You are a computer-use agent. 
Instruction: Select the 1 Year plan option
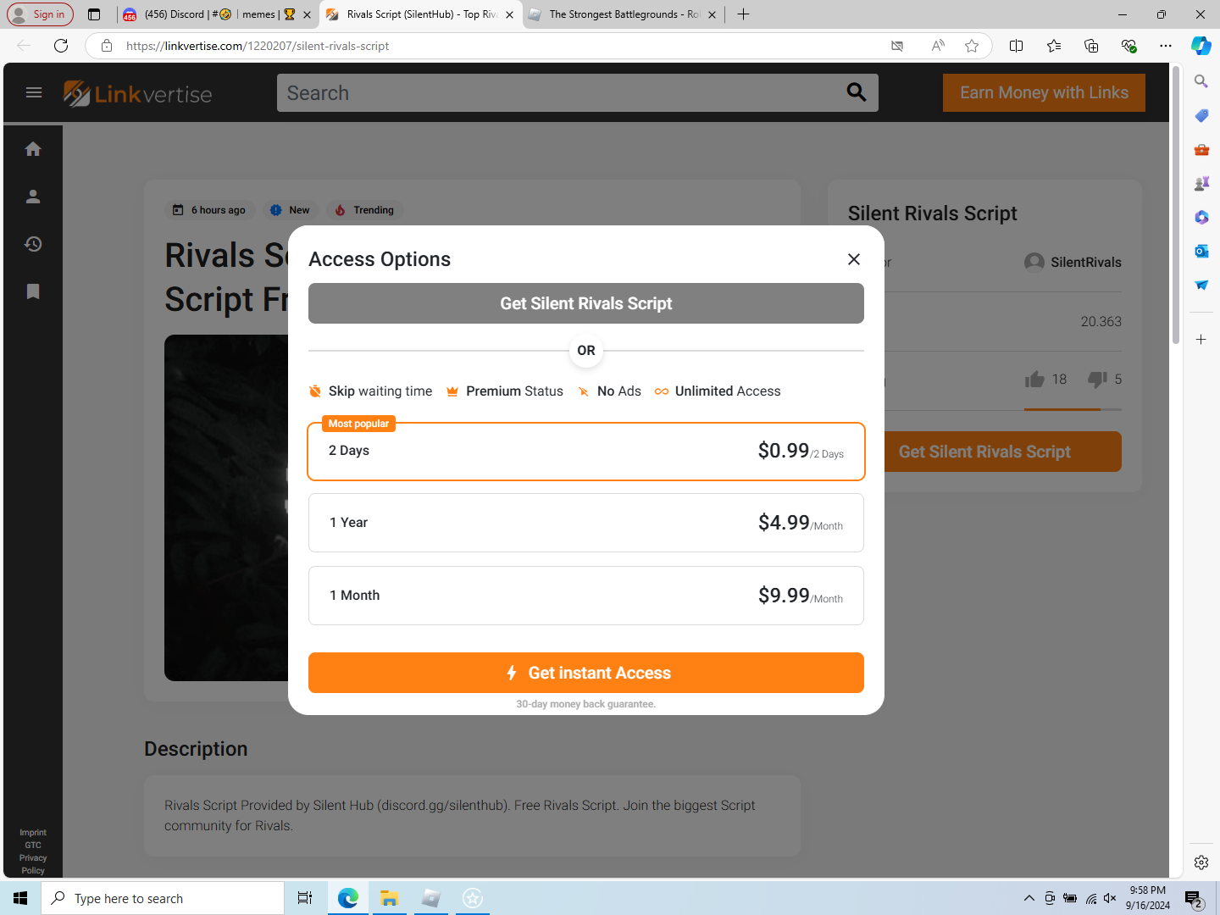pyautogui.click(x=586, y=523)
